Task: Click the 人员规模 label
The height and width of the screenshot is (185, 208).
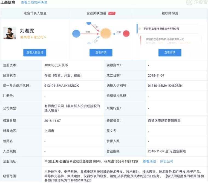Action: (x=9, y=151)
